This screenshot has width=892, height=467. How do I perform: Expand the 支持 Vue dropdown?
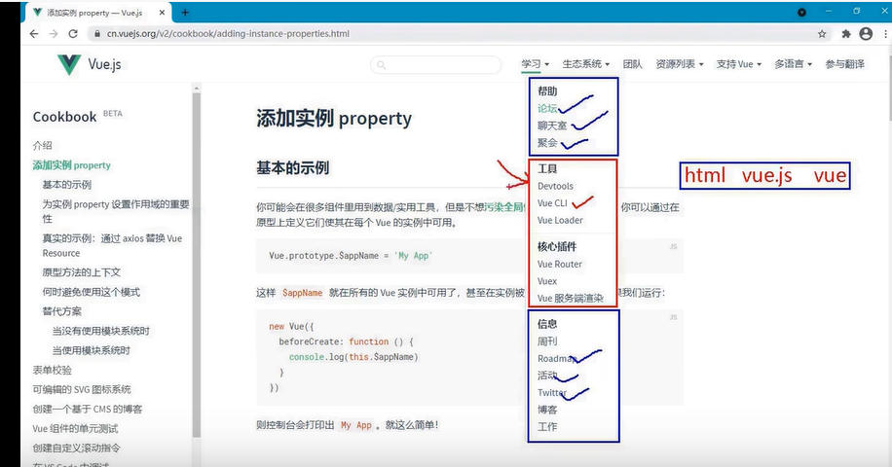point(738,64)
